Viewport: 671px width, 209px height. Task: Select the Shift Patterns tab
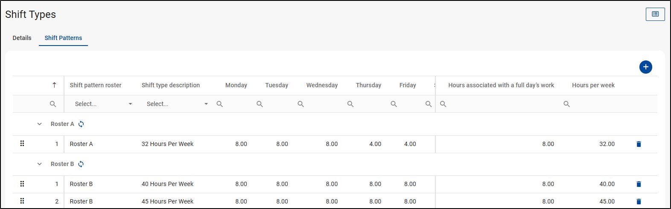click(63, 38)
